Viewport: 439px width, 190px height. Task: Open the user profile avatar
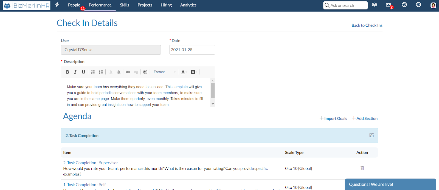433,5
